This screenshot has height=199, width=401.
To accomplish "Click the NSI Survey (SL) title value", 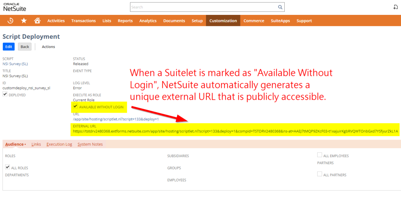I will 15,76.
